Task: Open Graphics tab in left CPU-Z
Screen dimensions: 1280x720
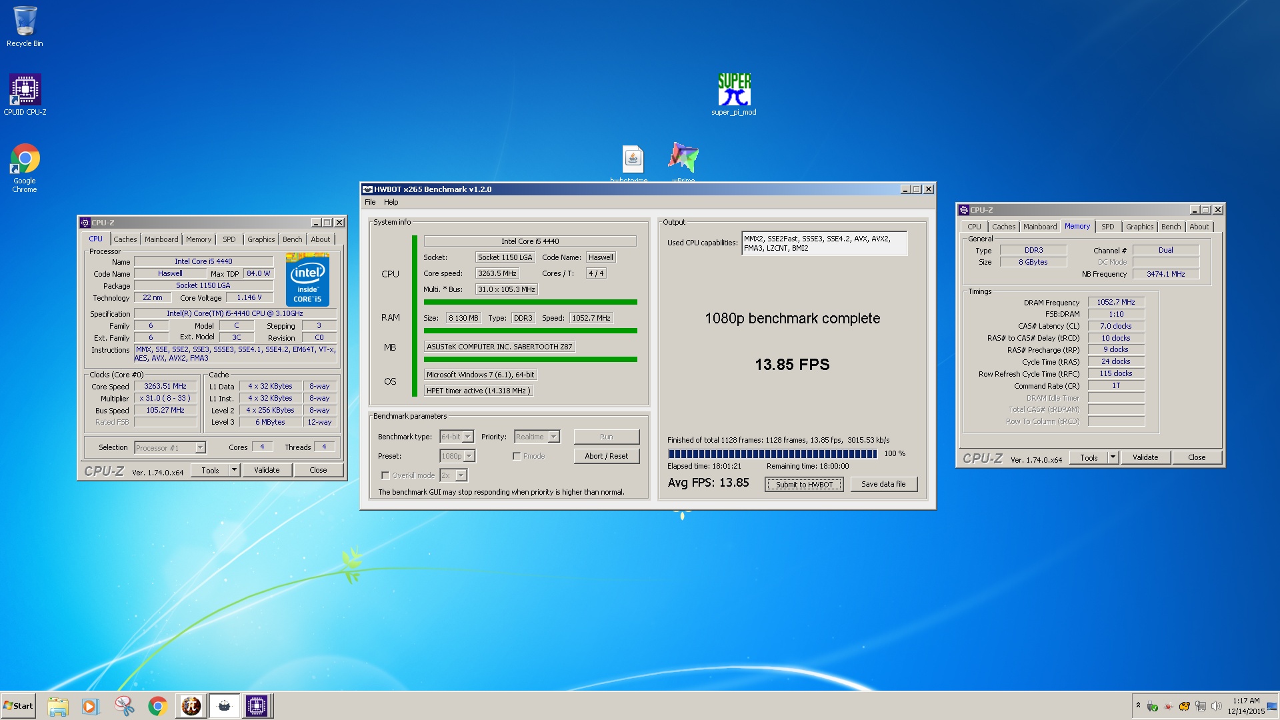Action: click(261, 239)
